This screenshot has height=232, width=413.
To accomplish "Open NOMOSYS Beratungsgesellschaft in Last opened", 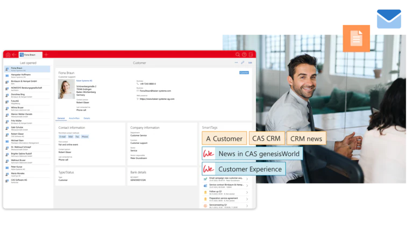I will [x=27, y=89].
